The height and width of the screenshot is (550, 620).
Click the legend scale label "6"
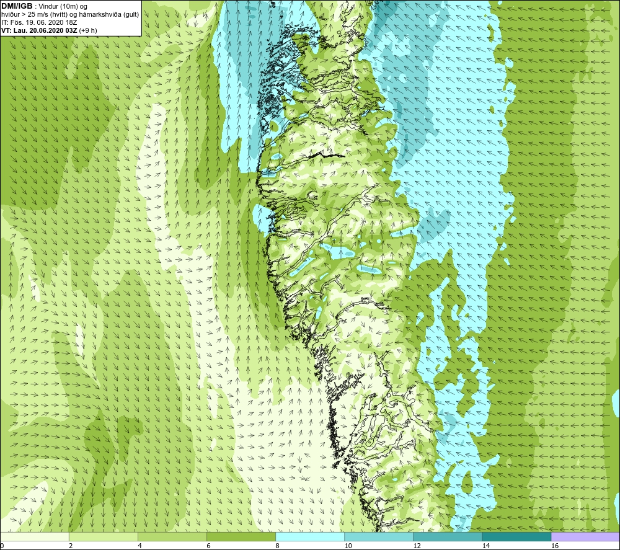coord(208,546)
